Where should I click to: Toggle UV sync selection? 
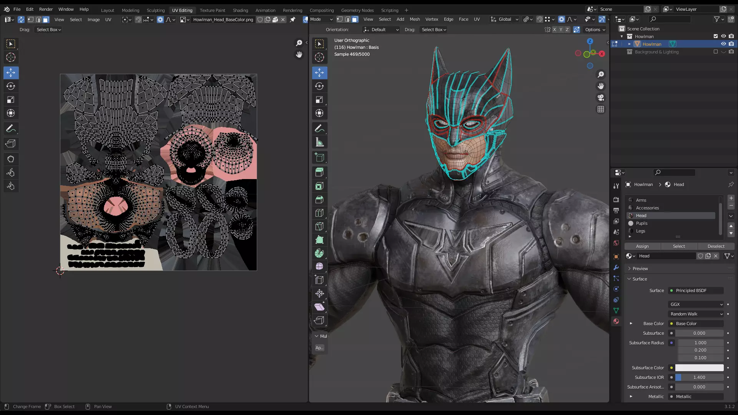click(x=21, y=20)
